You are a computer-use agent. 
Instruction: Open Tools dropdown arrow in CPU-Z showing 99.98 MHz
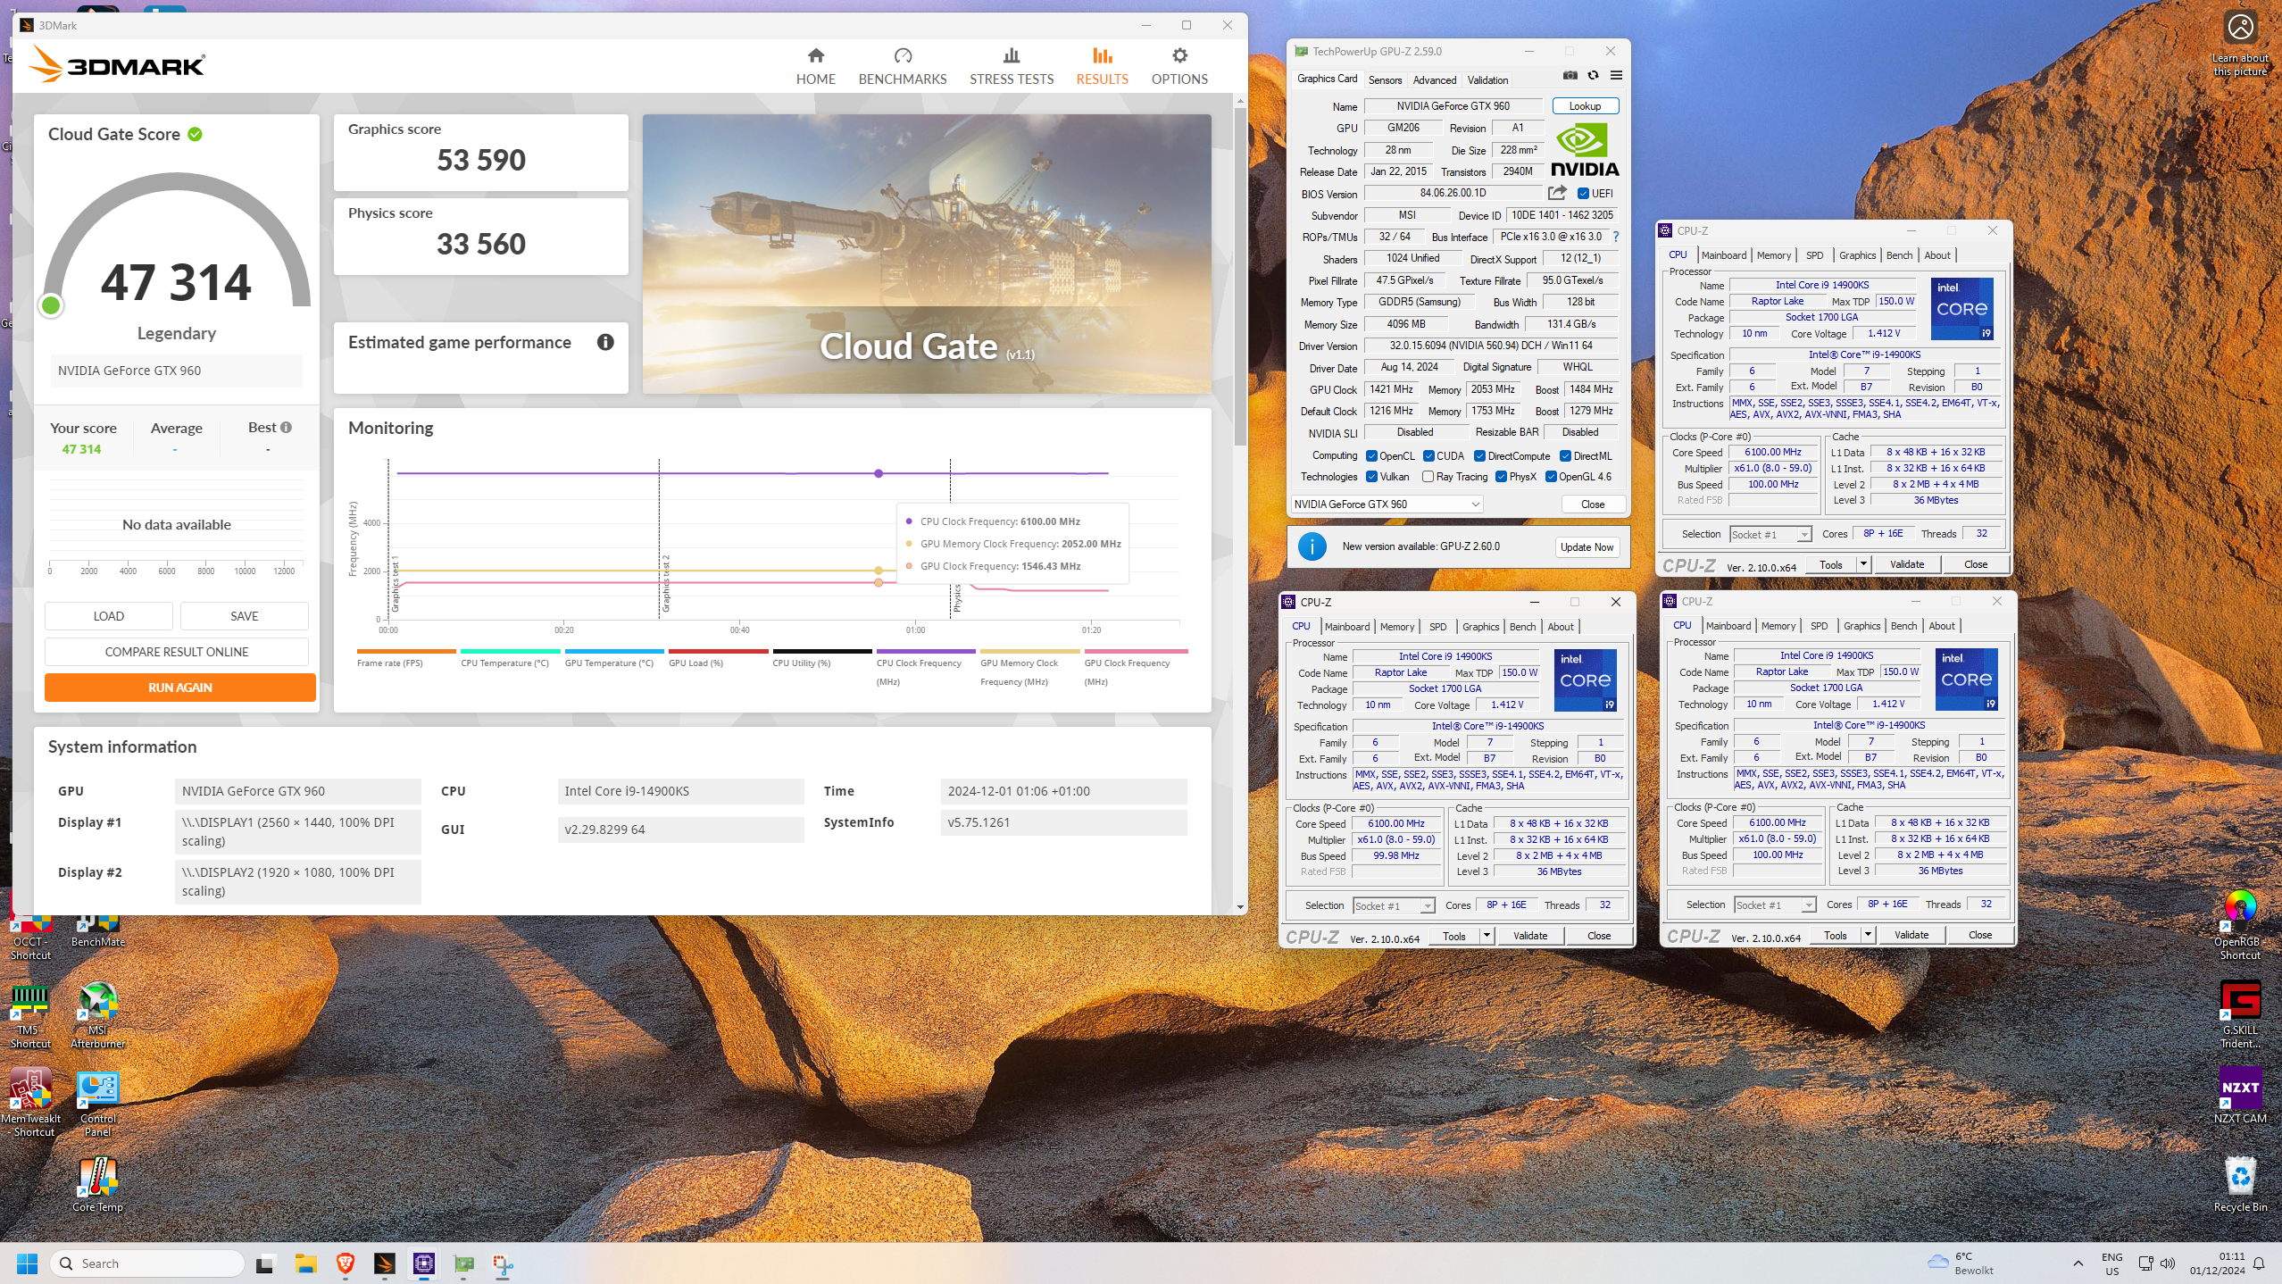coord(1487,936)
